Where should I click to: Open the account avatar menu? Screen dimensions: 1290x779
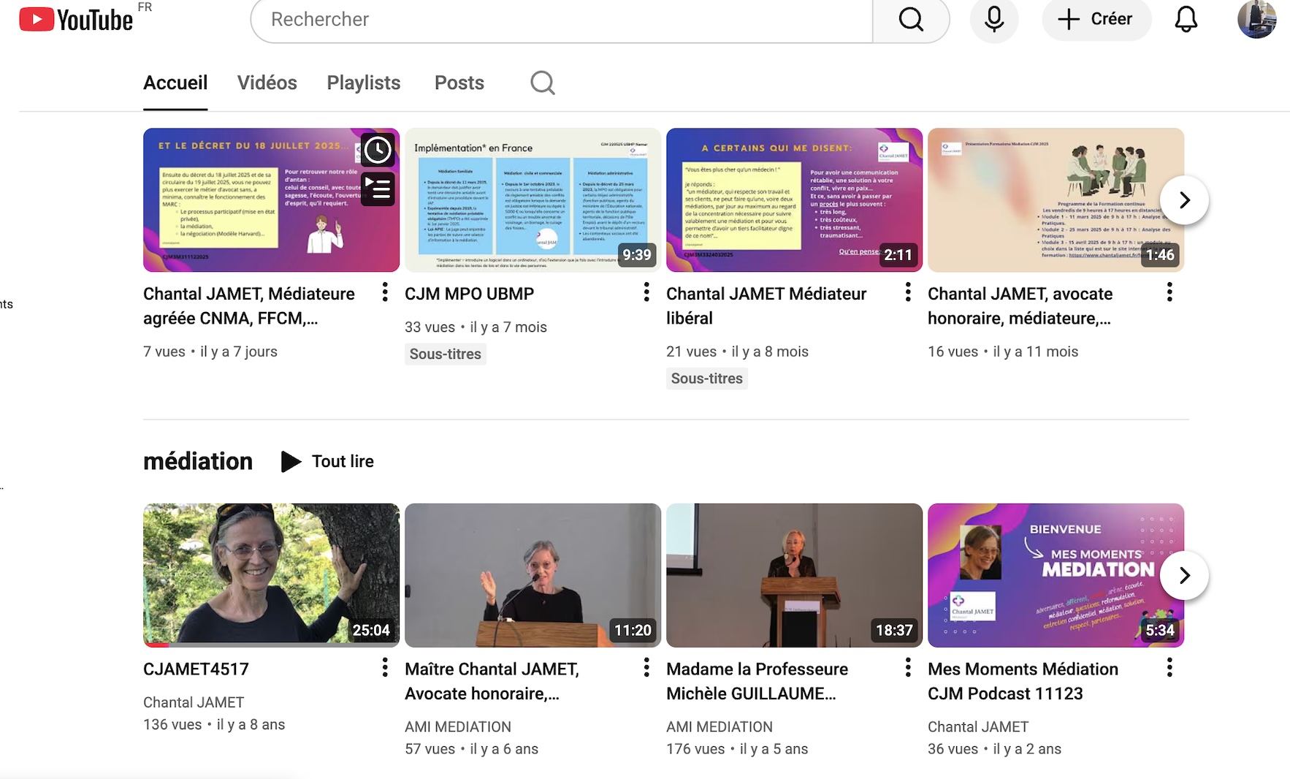[x=1256, y=20]
